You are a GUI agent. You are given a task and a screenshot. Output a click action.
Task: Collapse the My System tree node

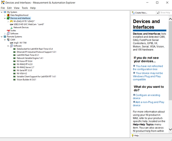2,12
